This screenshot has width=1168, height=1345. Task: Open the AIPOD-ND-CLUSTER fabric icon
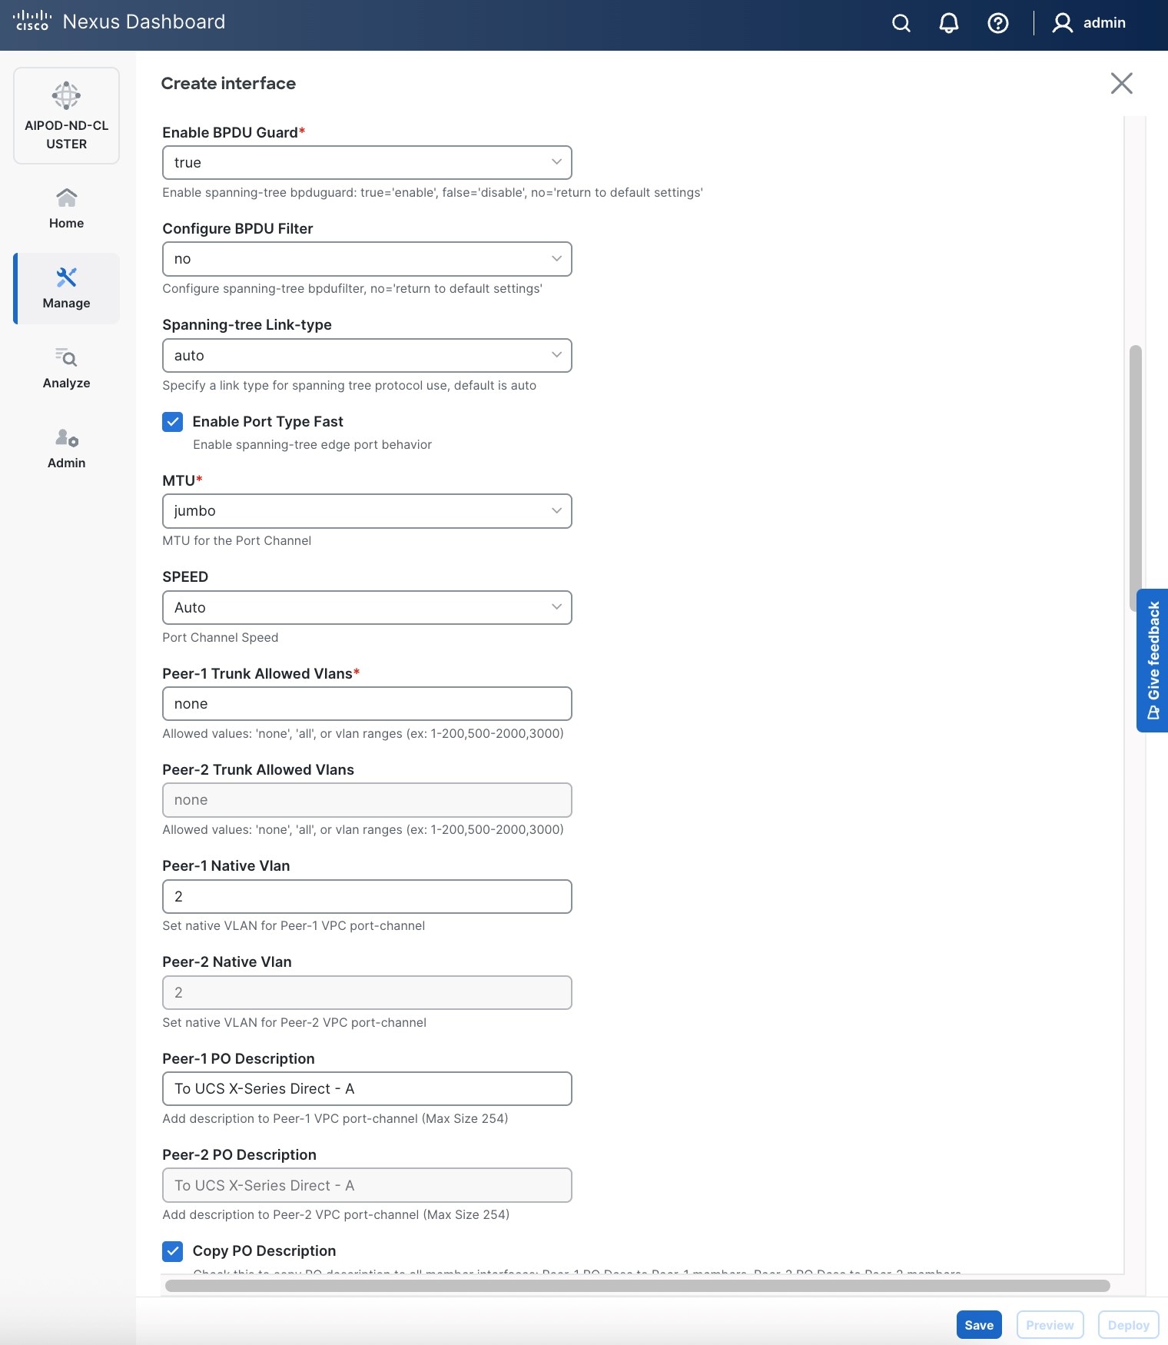point(66,97)
